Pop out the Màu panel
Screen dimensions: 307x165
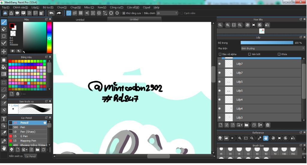(46, 19)
